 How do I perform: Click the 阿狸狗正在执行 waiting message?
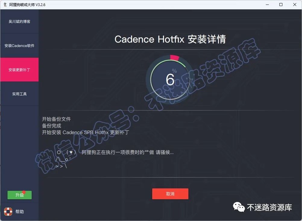click(127, 152)
